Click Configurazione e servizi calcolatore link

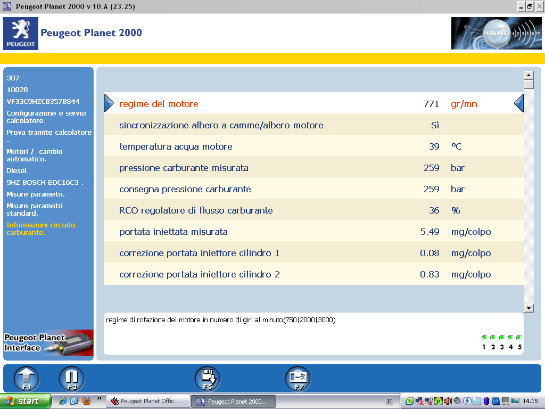click(46, 117)
